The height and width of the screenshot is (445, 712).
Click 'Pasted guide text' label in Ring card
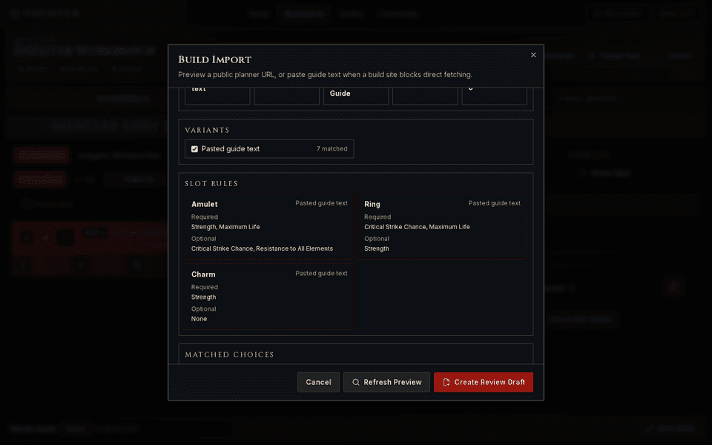click(495, 203)
